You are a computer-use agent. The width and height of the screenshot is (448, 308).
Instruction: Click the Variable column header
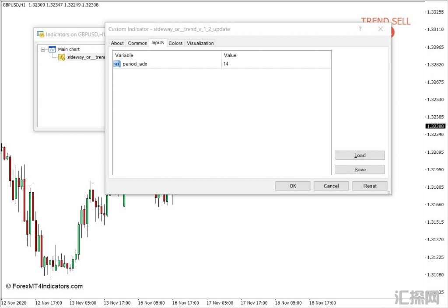[x=167, y=55]
